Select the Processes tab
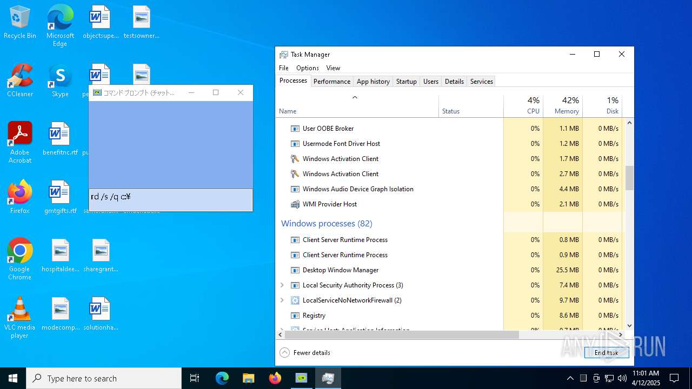This screenshot has height=389, width=692. [294, 81]
